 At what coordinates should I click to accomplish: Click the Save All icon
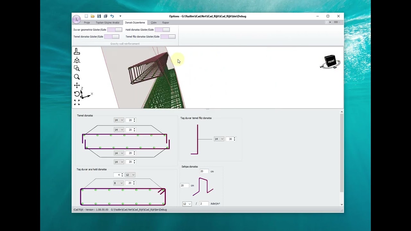tap(105, 16)
